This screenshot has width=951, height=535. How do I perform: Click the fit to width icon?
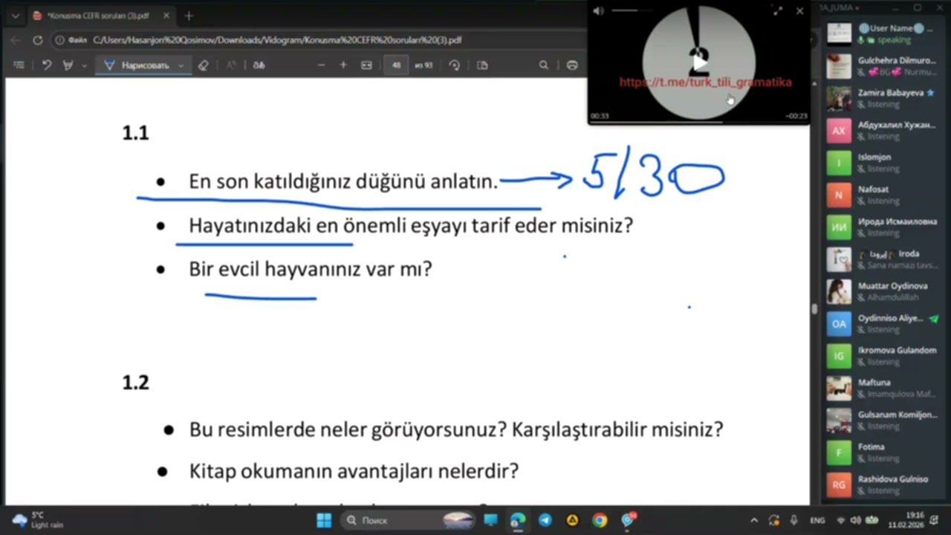tap(366, 65)
